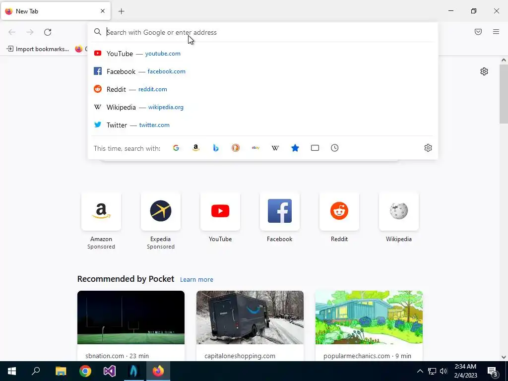This screenshot has height=381, width=508.
Task: Choose Wikipedia suggestion wikipedia.org
Action: (262, 107)
